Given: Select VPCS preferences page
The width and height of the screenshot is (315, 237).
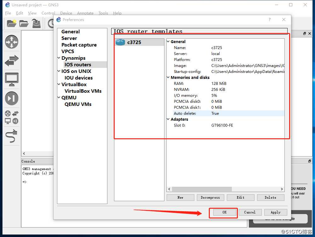Looking at the screenshot, I should [68, 52].
